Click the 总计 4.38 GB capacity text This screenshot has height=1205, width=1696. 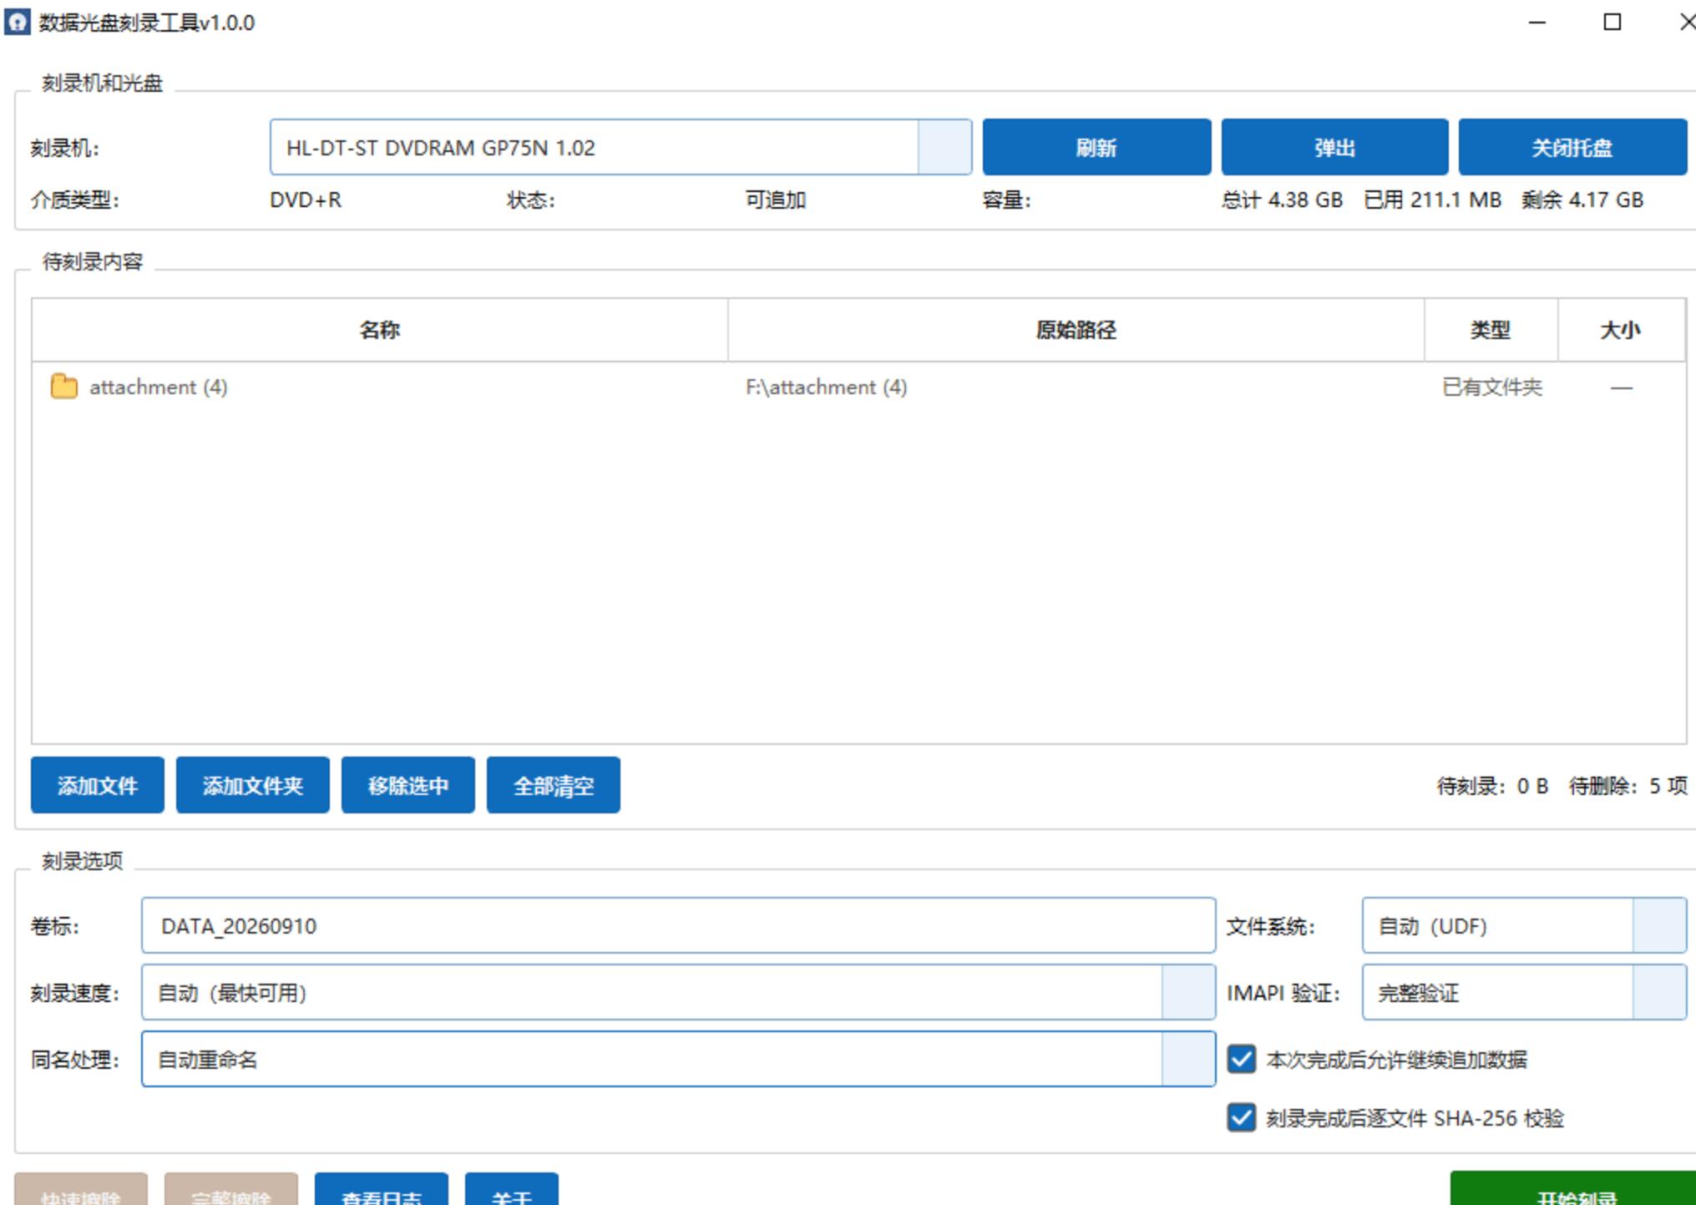[x=1282, y=200]
